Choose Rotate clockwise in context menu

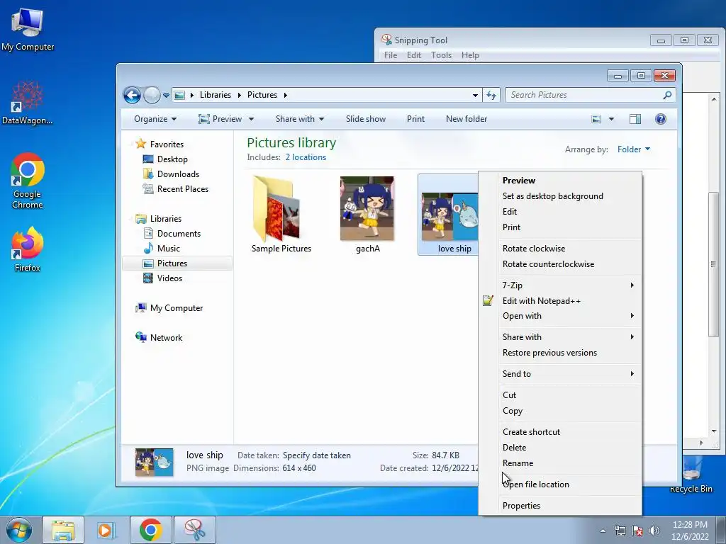560,249
